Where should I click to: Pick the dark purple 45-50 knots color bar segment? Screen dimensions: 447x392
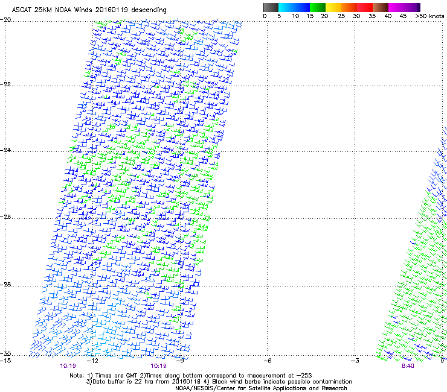[x=412, y=7]
